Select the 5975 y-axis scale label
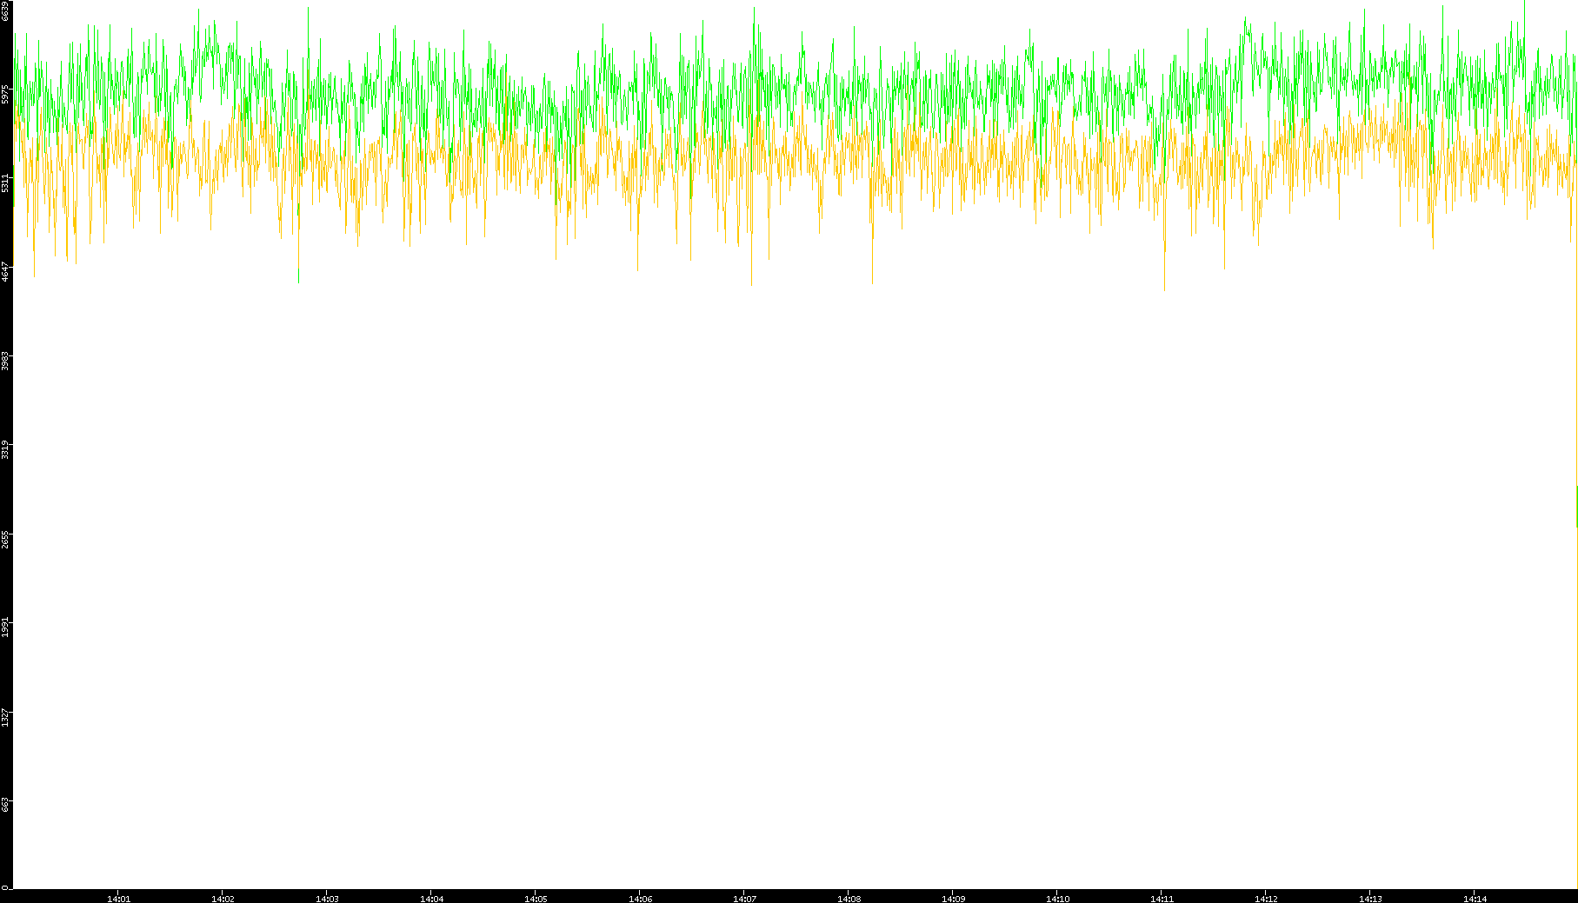 (x=6, y=94)
